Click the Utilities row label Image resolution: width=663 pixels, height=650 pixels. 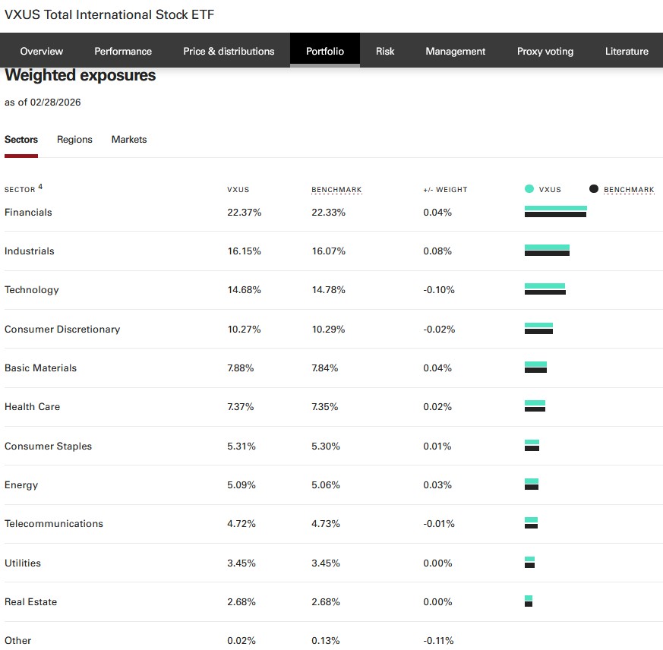[x=23, y=563]
